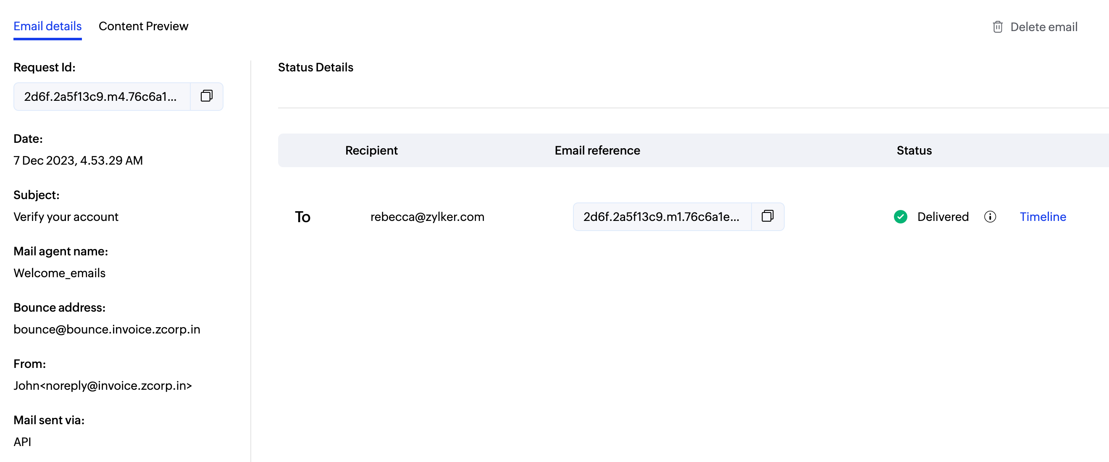The height and width of the screenshot is (462, 1109).
Task: Select the Email details tab
Action: pos(47,26)
